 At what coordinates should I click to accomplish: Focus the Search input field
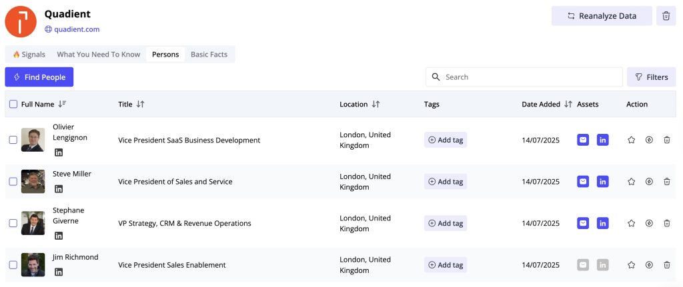(524, 77)
